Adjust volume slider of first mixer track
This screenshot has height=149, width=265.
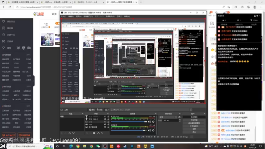coord(129,122)
